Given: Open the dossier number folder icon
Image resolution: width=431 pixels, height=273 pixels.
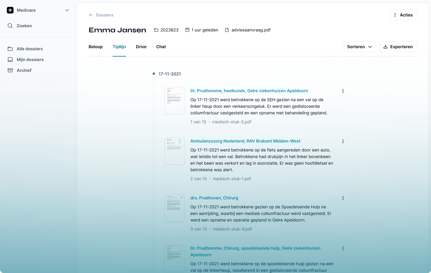Looking at the screenshot, I should pyautogui.click(x=156, y=30).
